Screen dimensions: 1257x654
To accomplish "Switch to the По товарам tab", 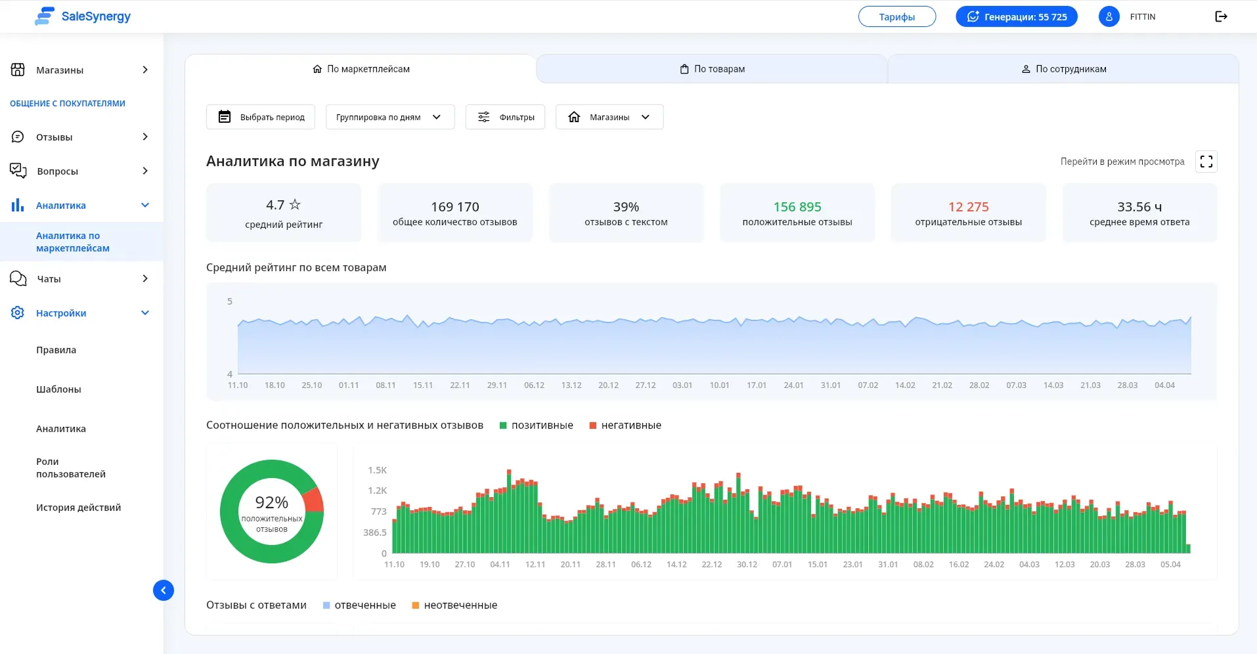I will coord(712,68).
